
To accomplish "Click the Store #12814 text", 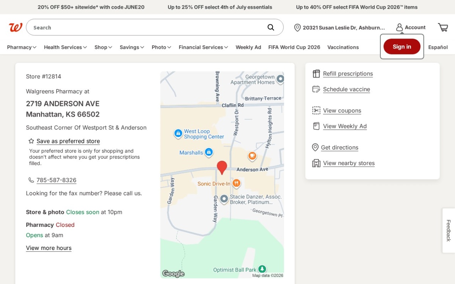I will (44, 76).
